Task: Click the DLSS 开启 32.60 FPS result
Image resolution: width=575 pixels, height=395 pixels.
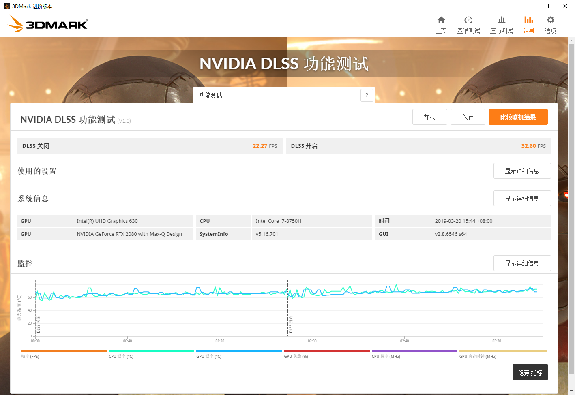Action: click(x=418, y=146)
